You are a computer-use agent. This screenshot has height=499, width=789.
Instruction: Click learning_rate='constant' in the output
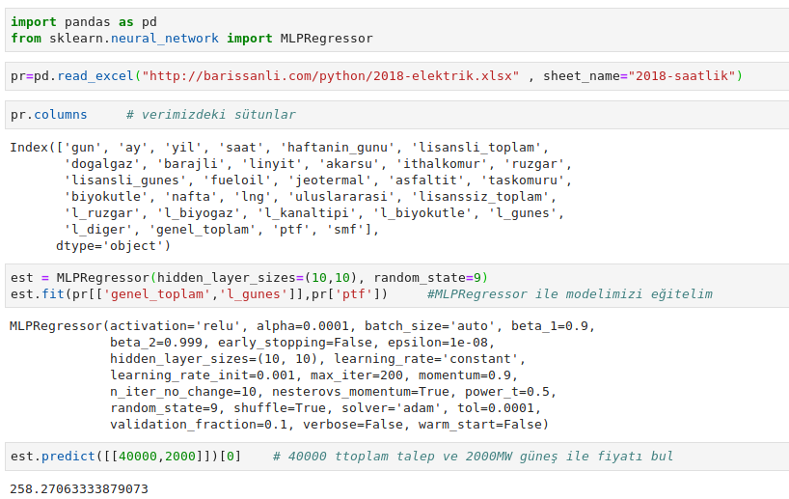427,359
